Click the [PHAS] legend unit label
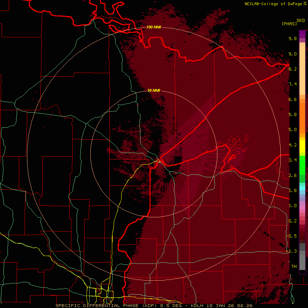Screen dimensions: 308x308 [x=289, y=24]
